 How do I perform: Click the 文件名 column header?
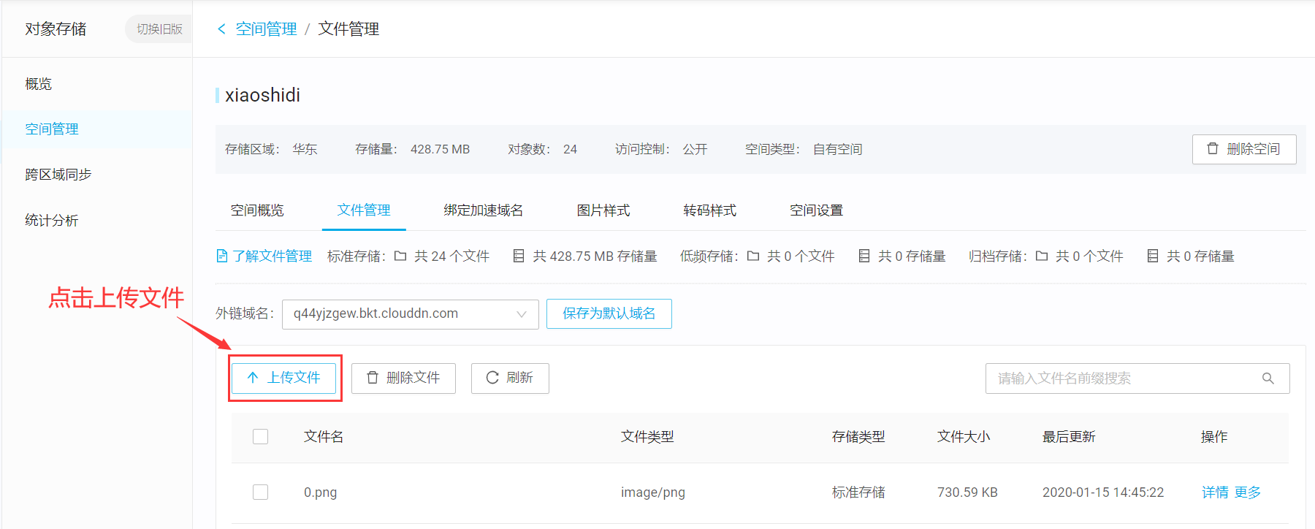pyautogui.click(x=324, y=437)
